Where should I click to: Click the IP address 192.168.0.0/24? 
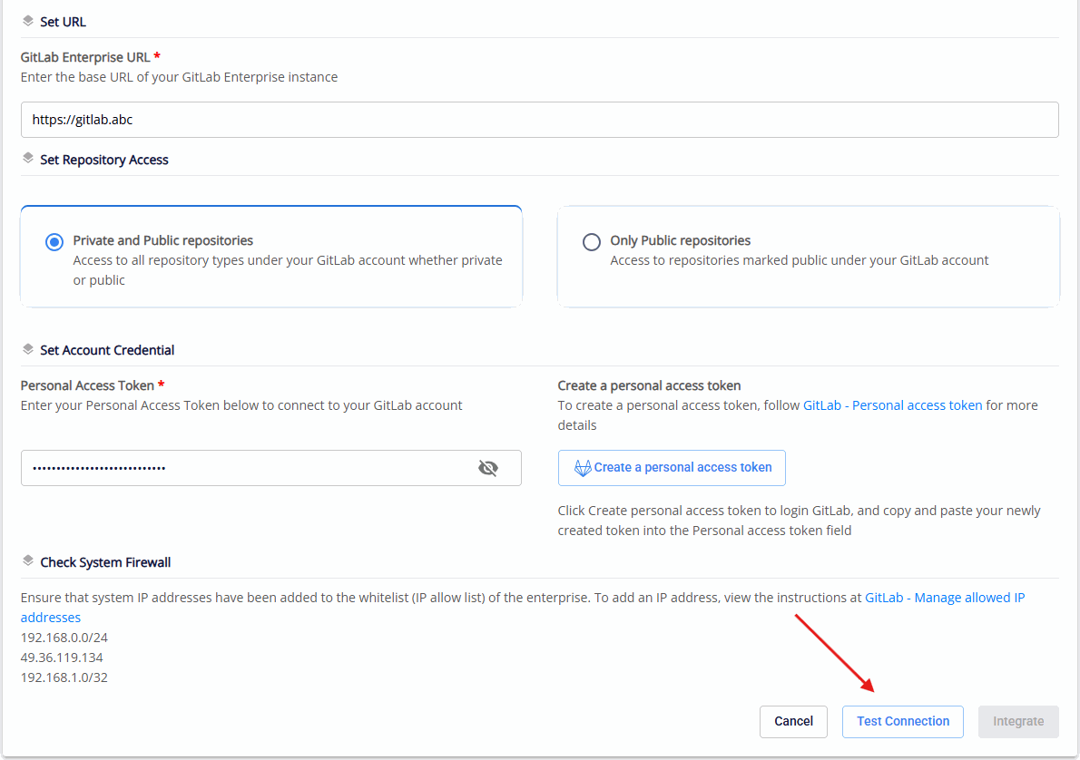[x=64, y=638]
